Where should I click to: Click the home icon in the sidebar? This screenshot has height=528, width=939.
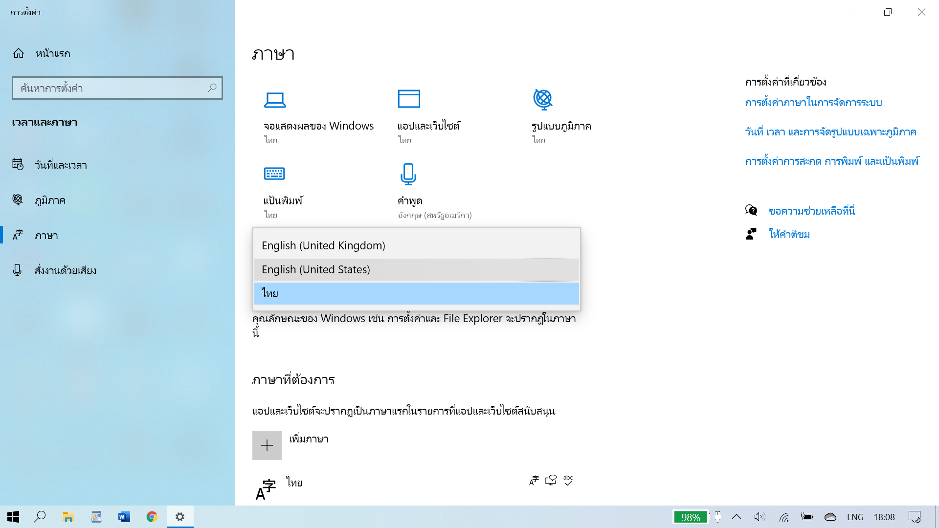point(19,53)
